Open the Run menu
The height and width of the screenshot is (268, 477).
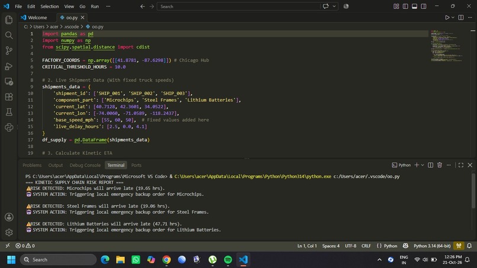[x=95, y=7]
